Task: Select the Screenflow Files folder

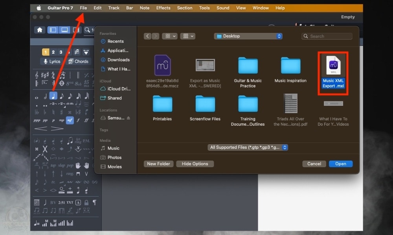Action: pyautogui.click(x=205, y=108)
